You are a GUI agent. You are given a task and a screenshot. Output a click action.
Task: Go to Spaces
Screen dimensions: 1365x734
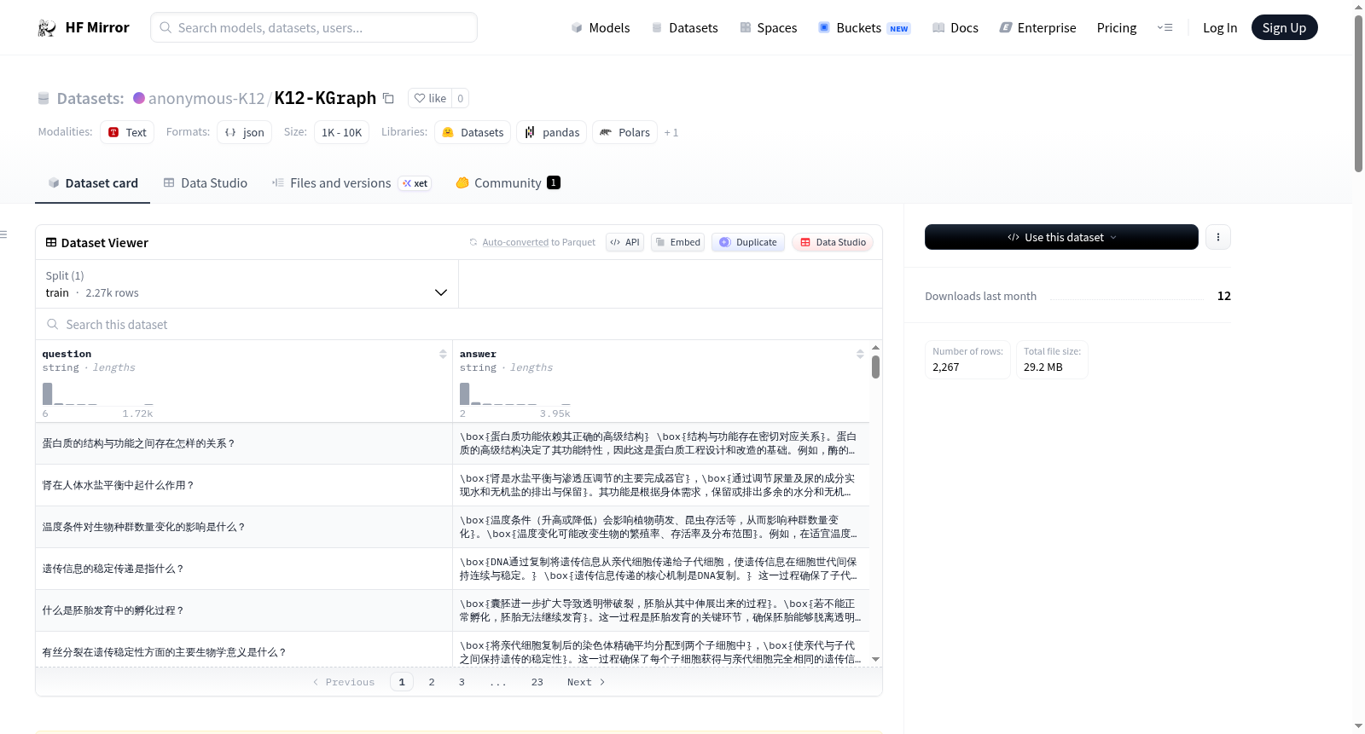tap(769, 27)
